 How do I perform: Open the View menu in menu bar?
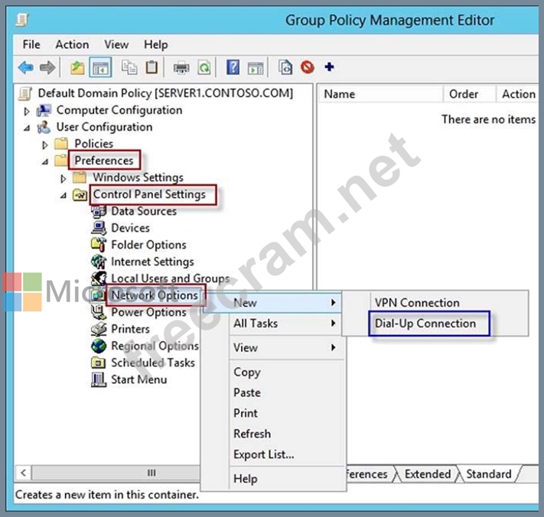click(x=116, y=44)
